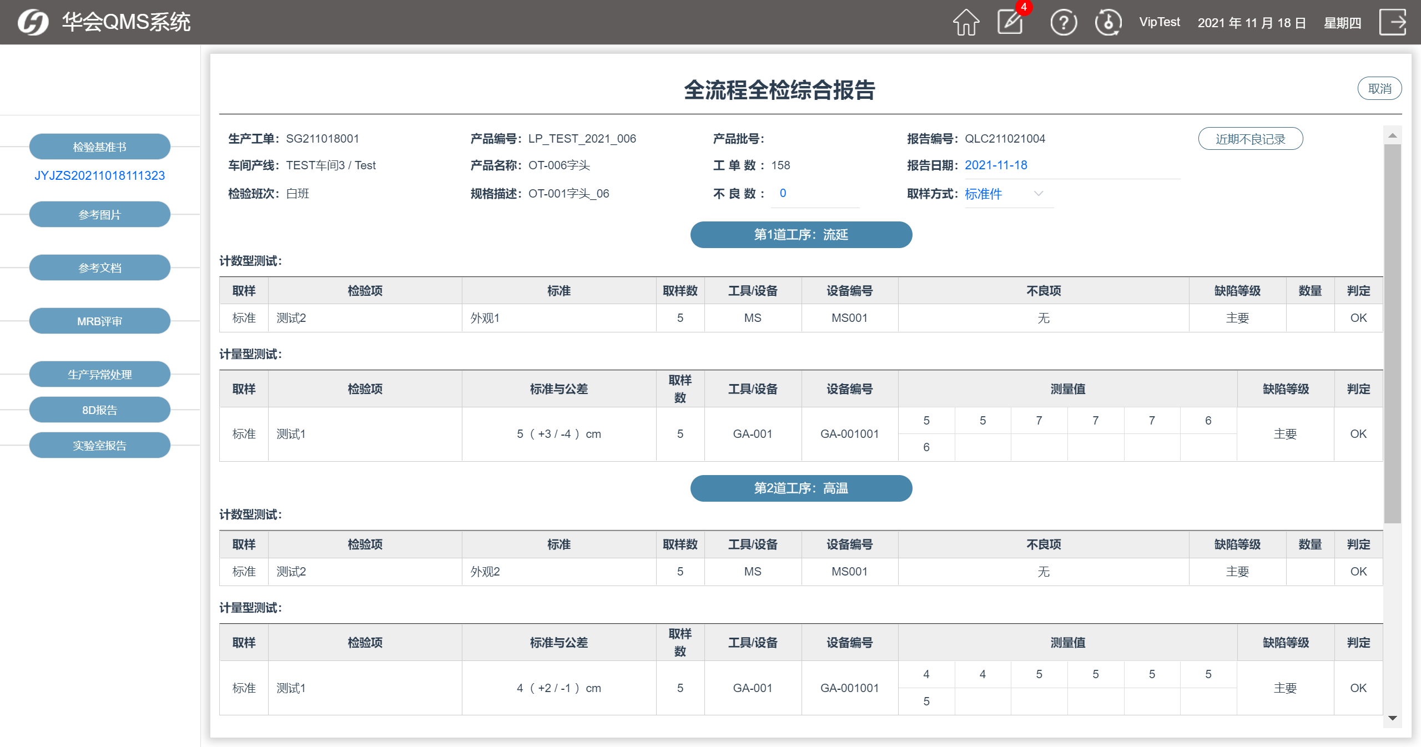Click the help question mark icon
1421x747 pixels.
click(1064, 23)
